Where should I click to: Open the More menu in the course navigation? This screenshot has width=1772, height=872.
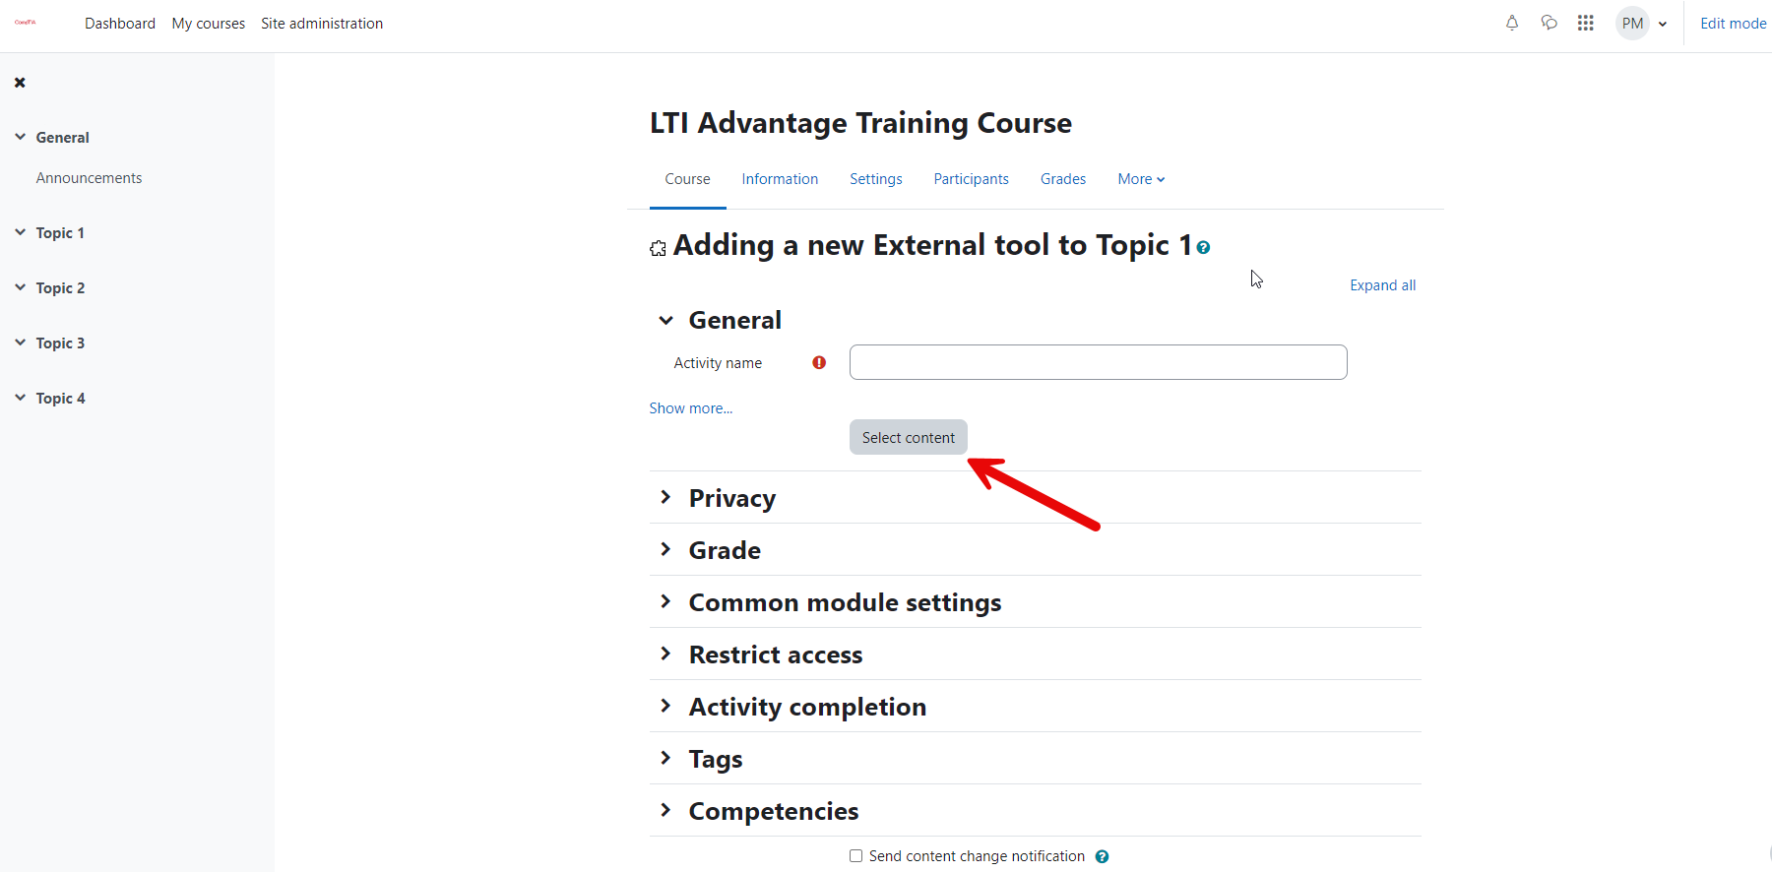tap(1140, 178)
